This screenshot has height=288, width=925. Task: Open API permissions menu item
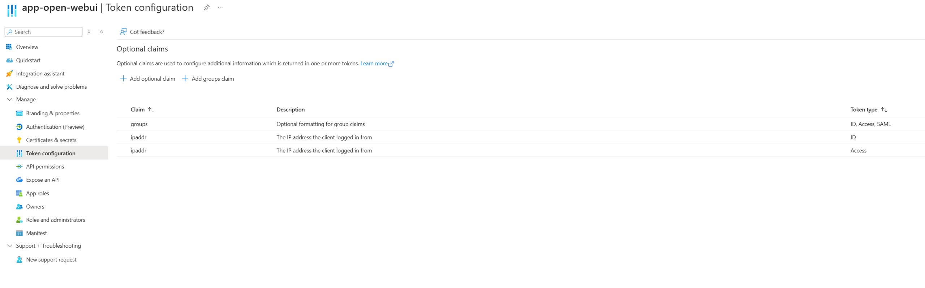click(x=45, y=167)
